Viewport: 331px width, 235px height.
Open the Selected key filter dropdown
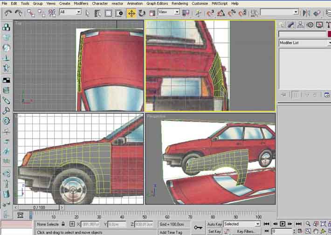pyautogui.click(x=242, y=224)
